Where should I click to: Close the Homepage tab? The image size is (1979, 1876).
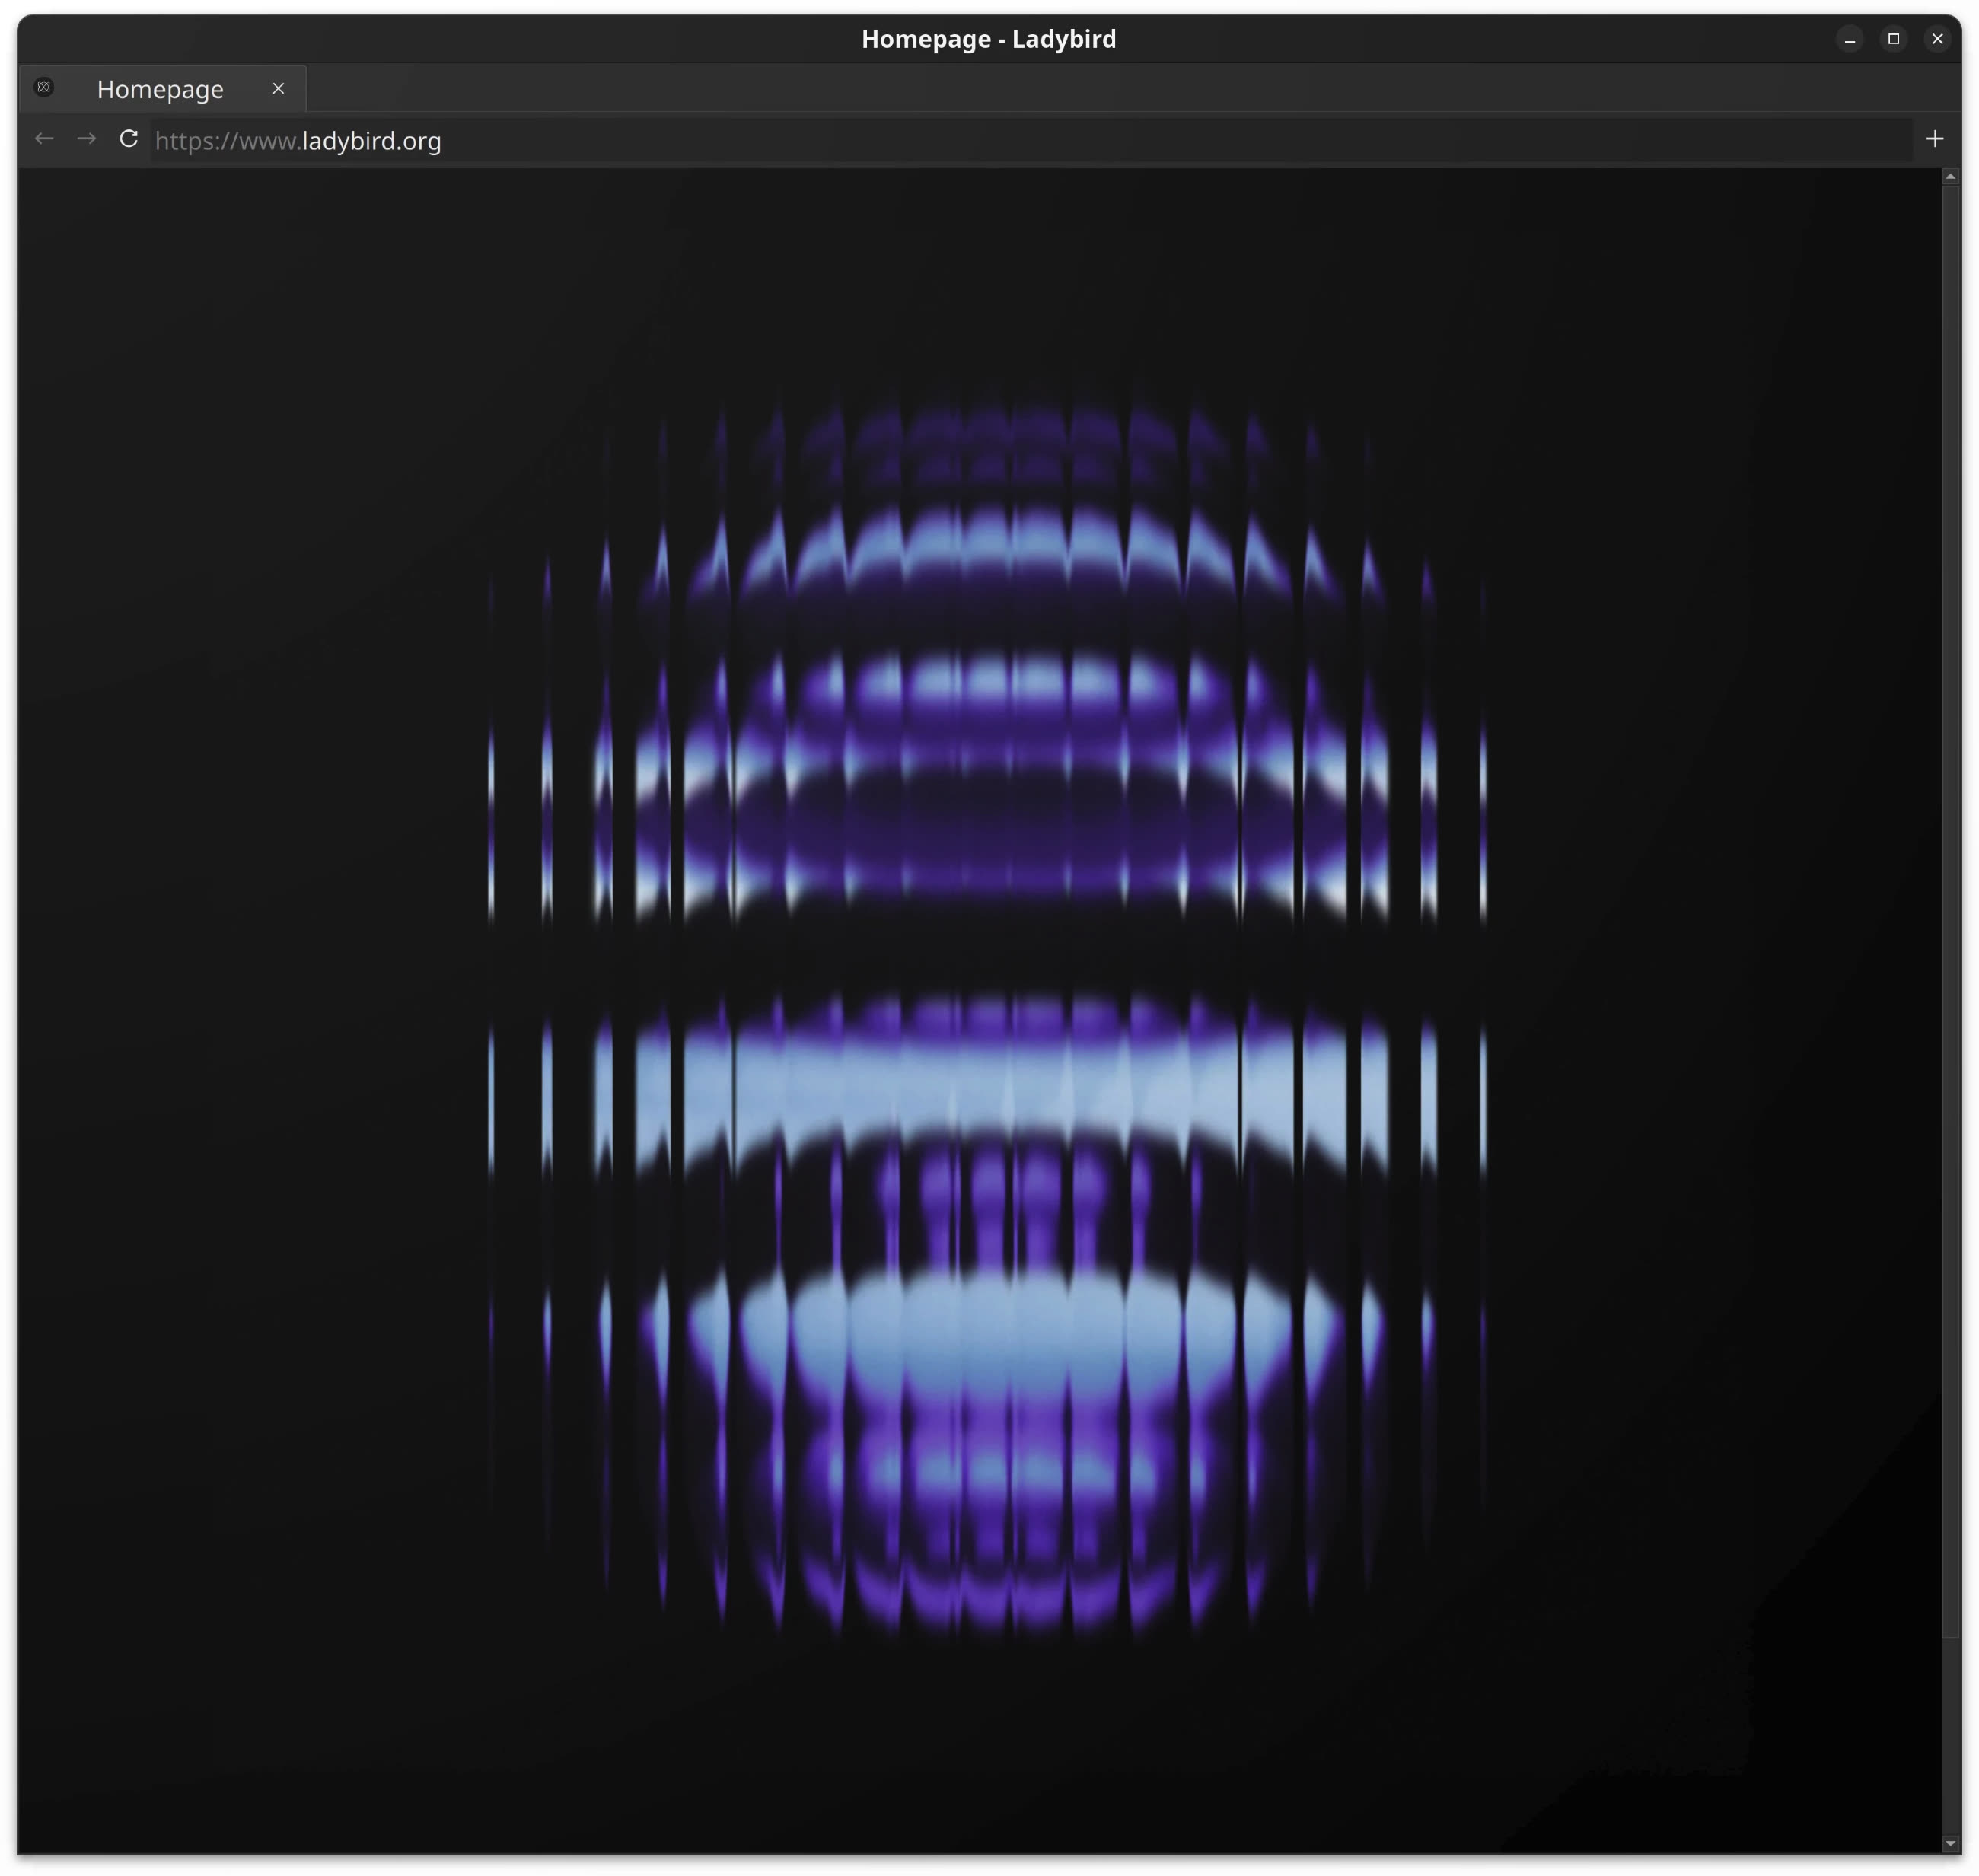278,89
